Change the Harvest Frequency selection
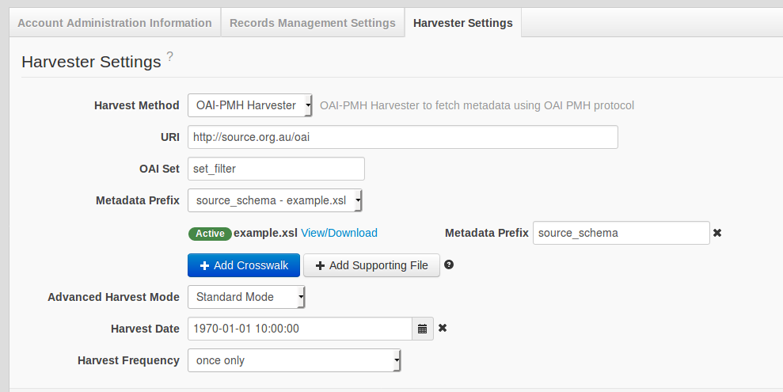The image size is (783, 392). [295, 360]
